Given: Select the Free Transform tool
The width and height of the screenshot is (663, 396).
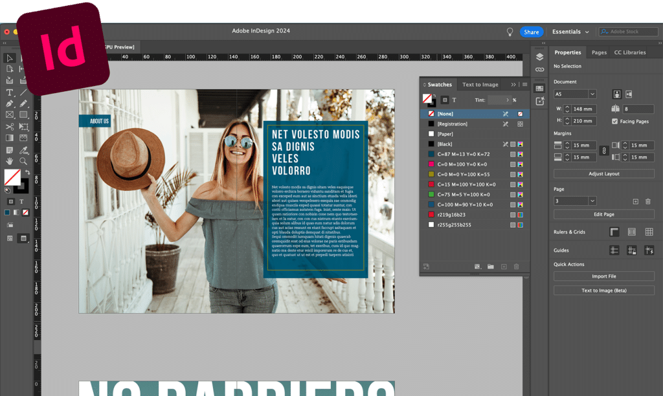Looking at the screenshot, I should [x=23, y=126].
